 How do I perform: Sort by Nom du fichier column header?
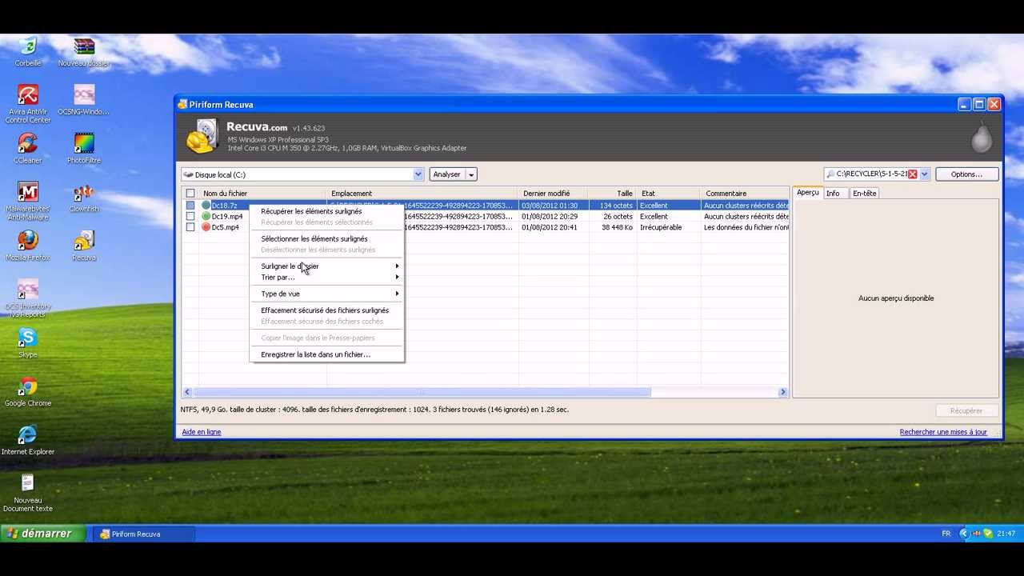[x=262, y=194]
